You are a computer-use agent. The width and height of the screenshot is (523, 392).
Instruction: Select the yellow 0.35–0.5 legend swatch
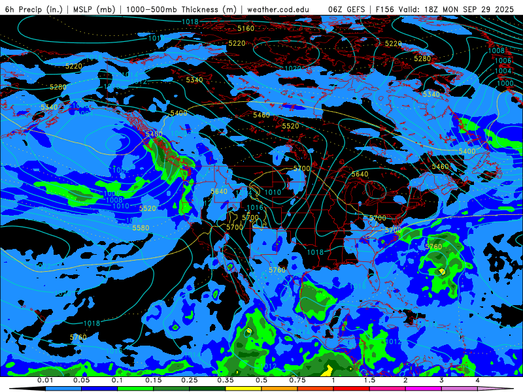coord(243,389)
